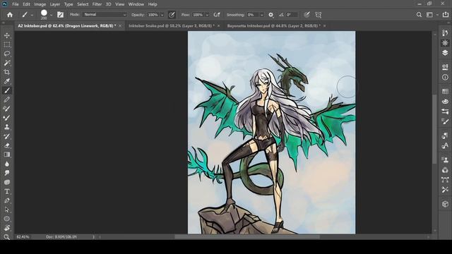
Task: Toggle the Brush Settings panel button
Action: [60, 15]
